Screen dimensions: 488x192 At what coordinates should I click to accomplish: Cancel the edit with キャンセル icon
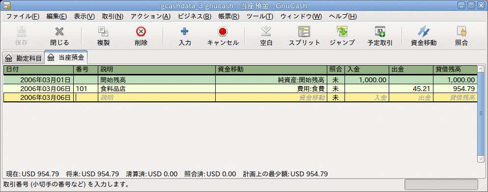point(223,31)
